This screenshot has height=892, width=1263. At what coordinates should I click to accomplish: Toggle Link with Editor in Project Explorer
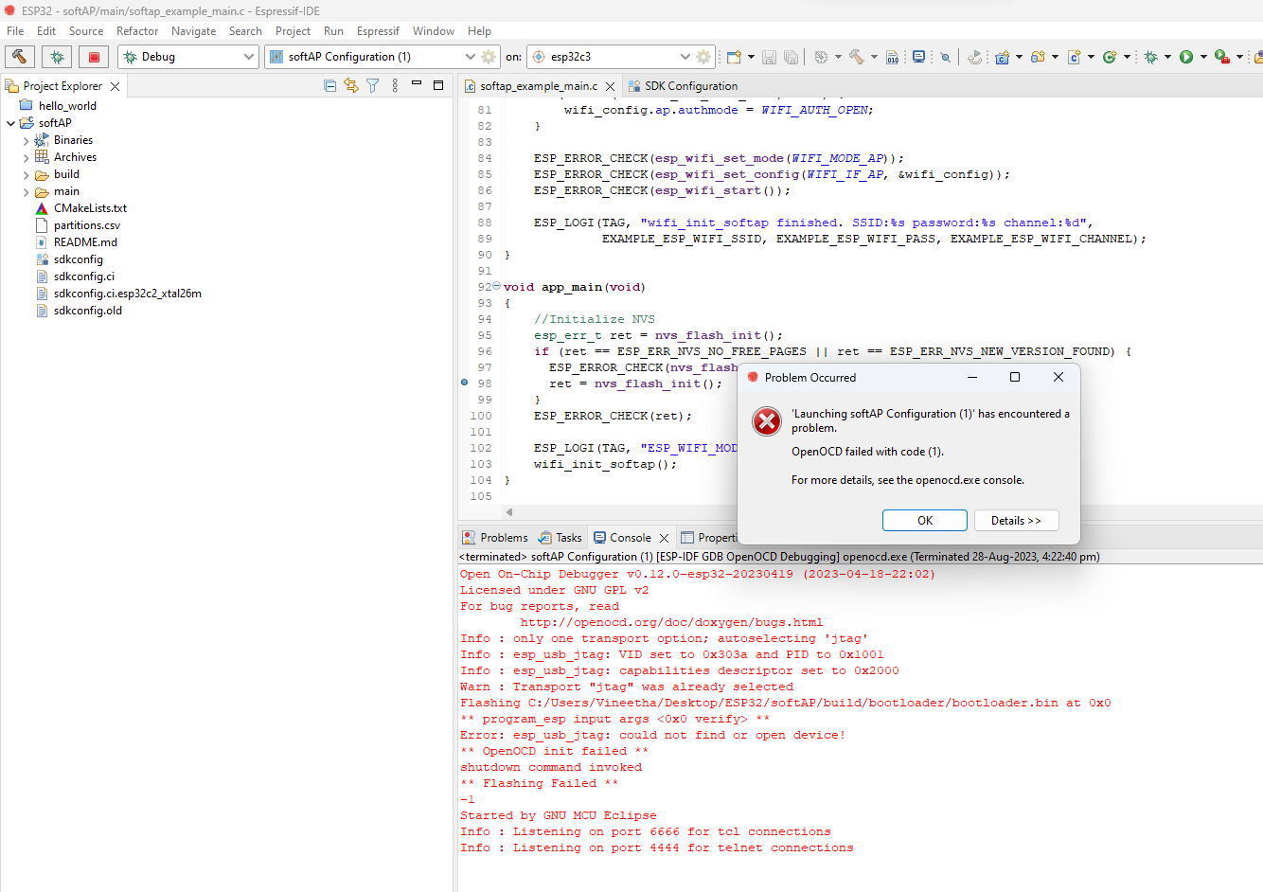(351, 85)
